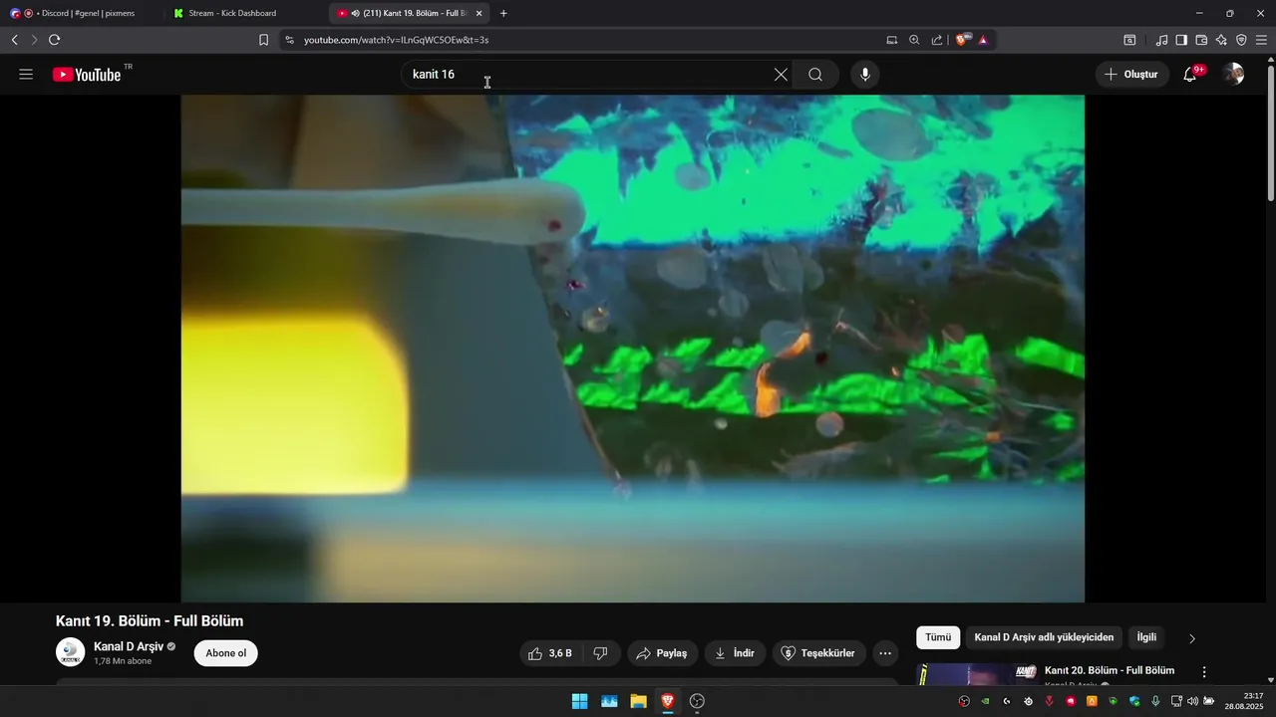Open a new browser tab
The image size is (1276, 717).
(503, 13)
